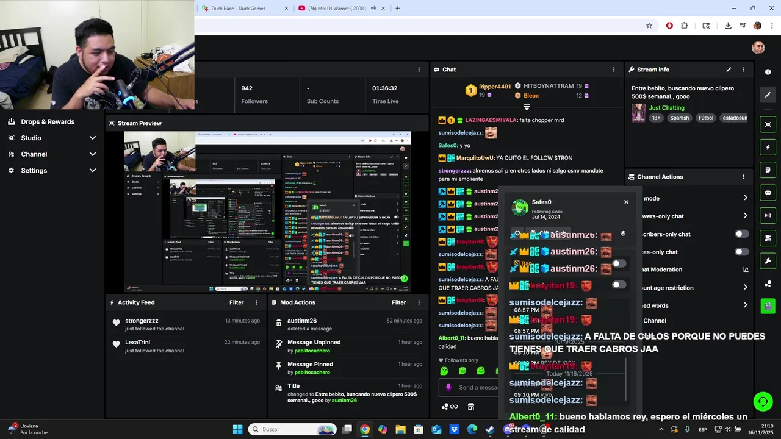
Task: Click the 18+ tag in Stream info
Action: [656, 118]
